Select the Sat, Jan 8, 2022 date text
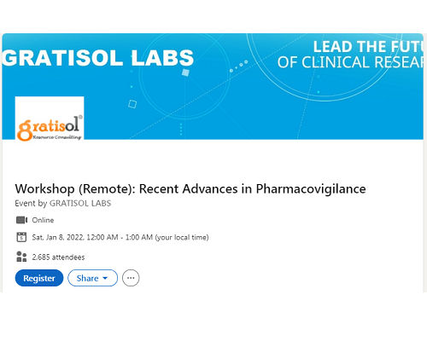The width and height of the screenshot is (427, 341). tap(58, 237)
